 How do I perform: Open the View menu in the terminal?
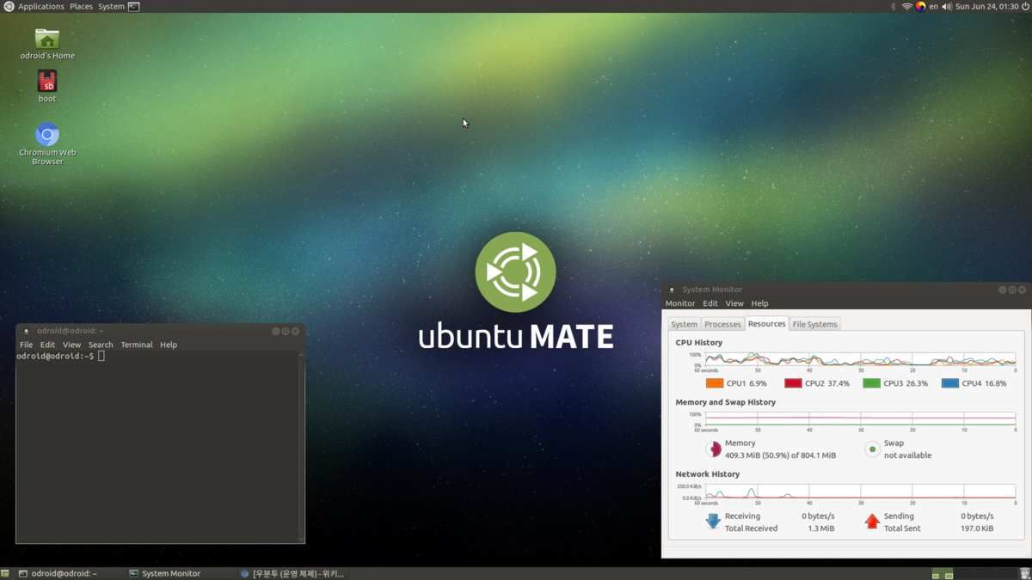click(71, 345)
